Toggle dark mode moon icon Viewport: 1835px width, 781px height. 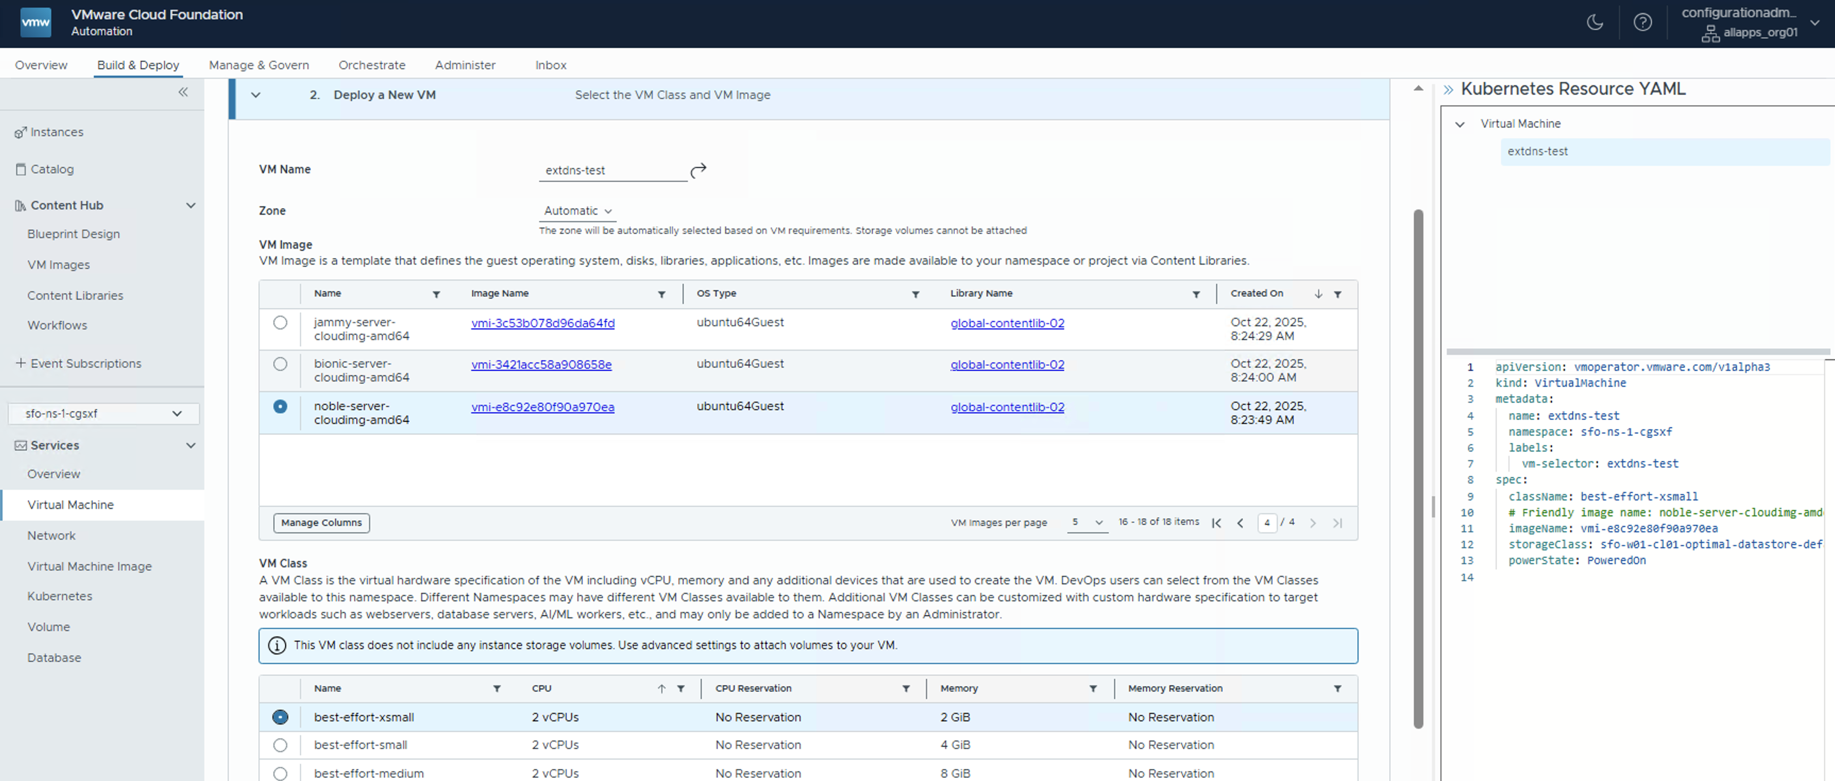coord(1594,23)
